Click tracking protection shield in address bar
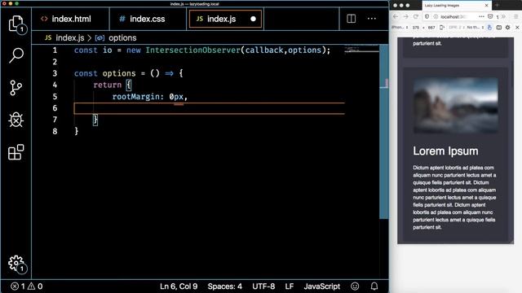The image size is (522, 293). (427, 16)
